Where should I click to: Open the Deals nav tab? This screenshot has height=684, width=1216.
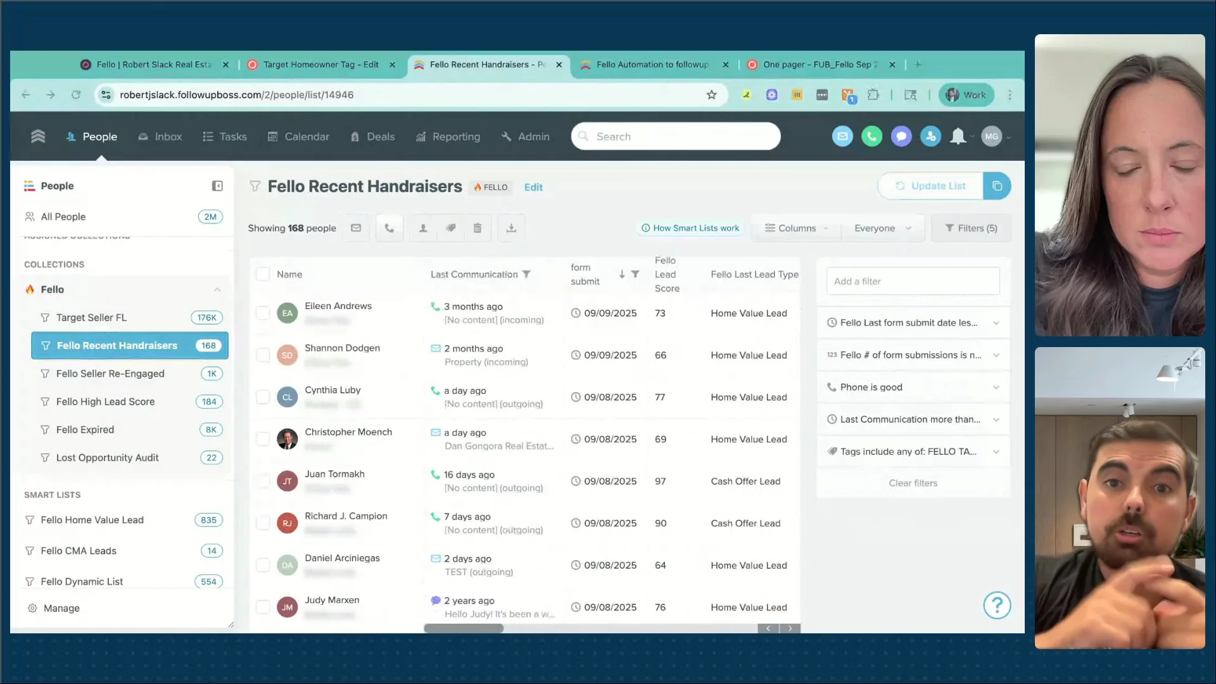tap(372, 136)
